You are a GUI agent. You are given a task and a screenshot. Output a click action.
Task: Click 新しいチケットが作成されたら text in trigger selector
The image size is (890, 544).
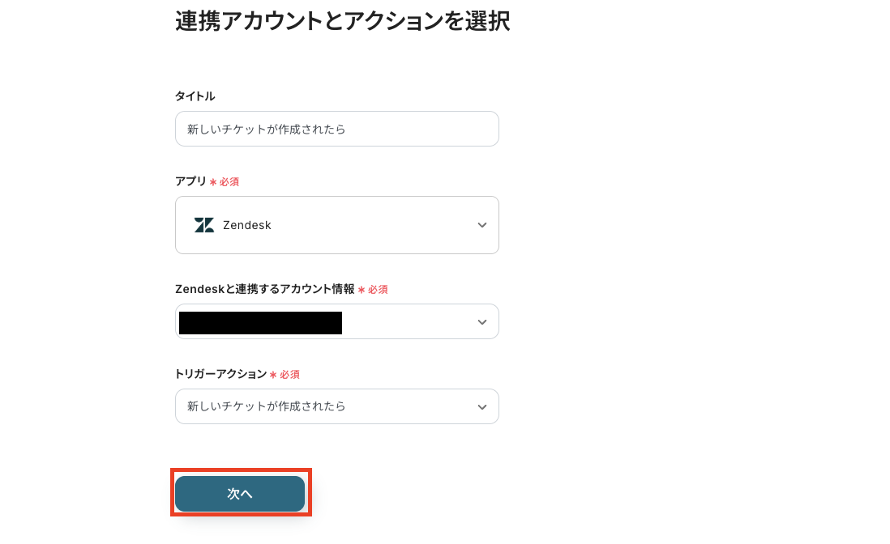click(267, 406)
